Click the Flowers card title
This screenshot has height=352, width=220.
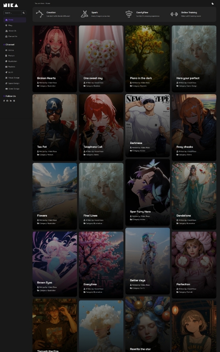42,216
